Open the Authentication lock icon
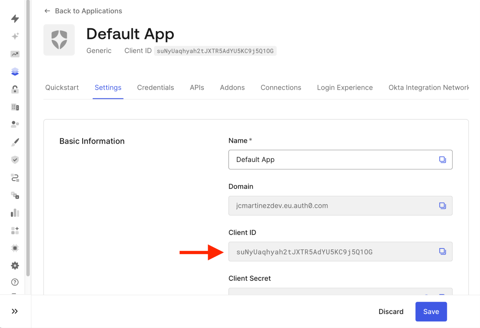This screenshot has width=480, height=328. point(15,89)
